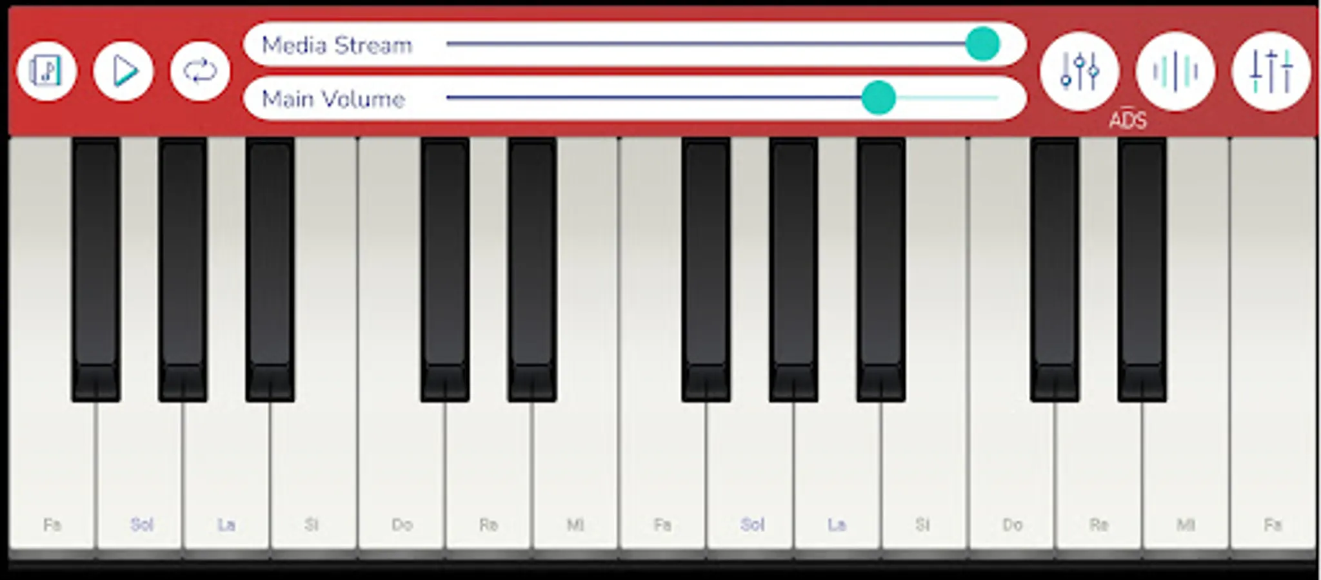Image resolution: width=1321 pixels, height=580 pixels.
Task: Play the black key between Fa and Sol
Action: click(95, 269)
